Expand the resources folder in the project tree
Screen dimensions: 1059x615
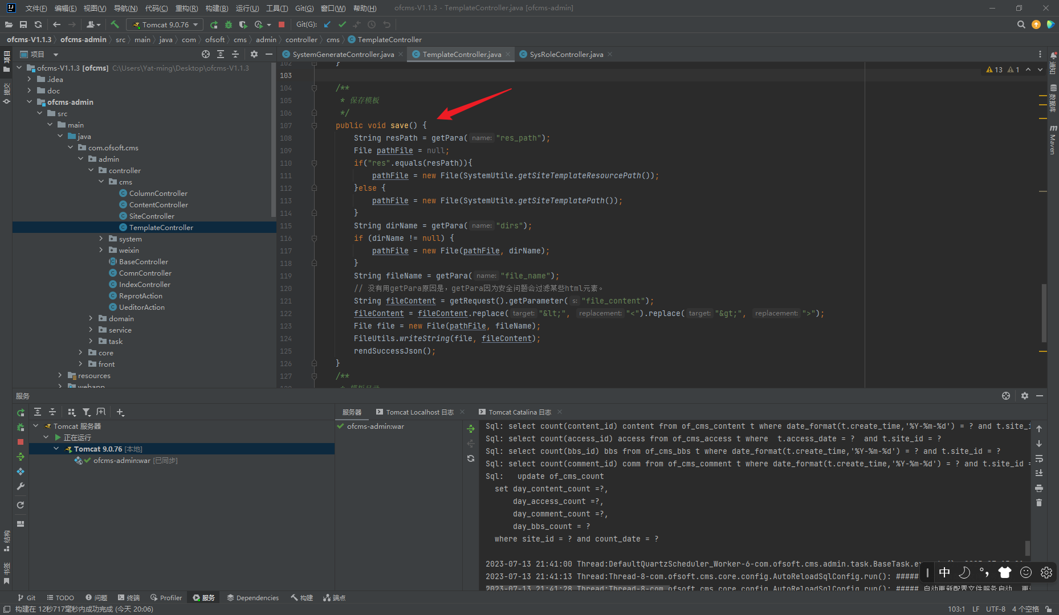coord(60,375)
